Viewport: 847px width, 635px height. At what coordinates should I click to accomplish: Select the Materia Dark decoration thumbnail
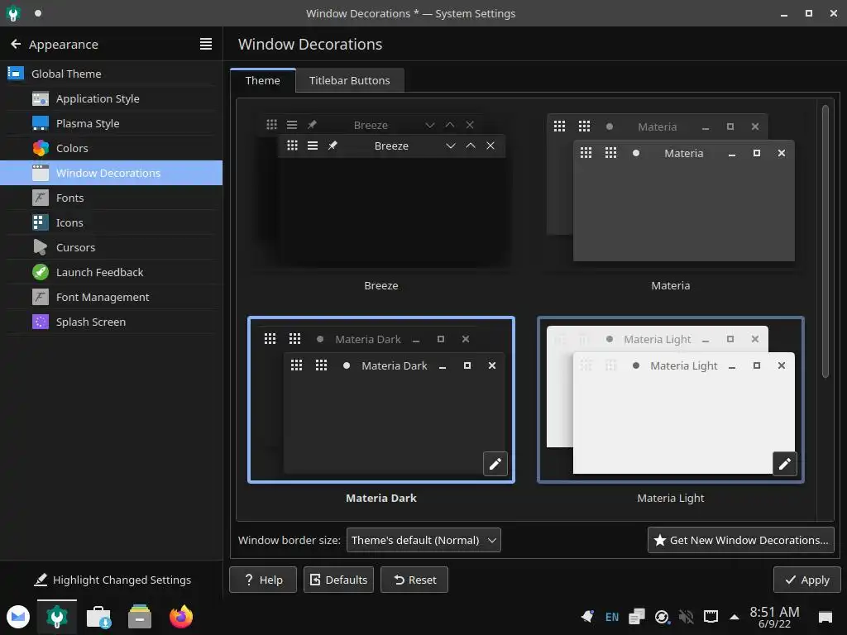coord(381,399)
